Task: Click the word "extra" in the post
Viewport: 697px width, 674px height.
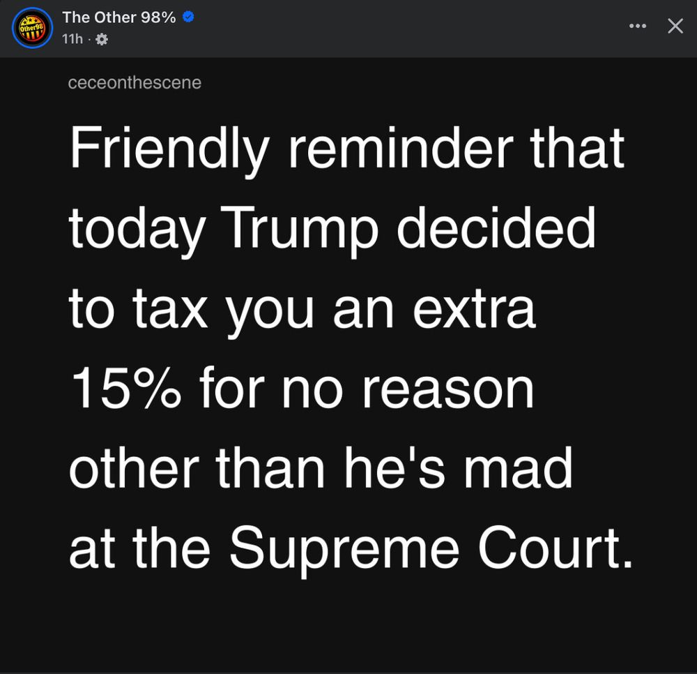Action: [x=474, y=309]
